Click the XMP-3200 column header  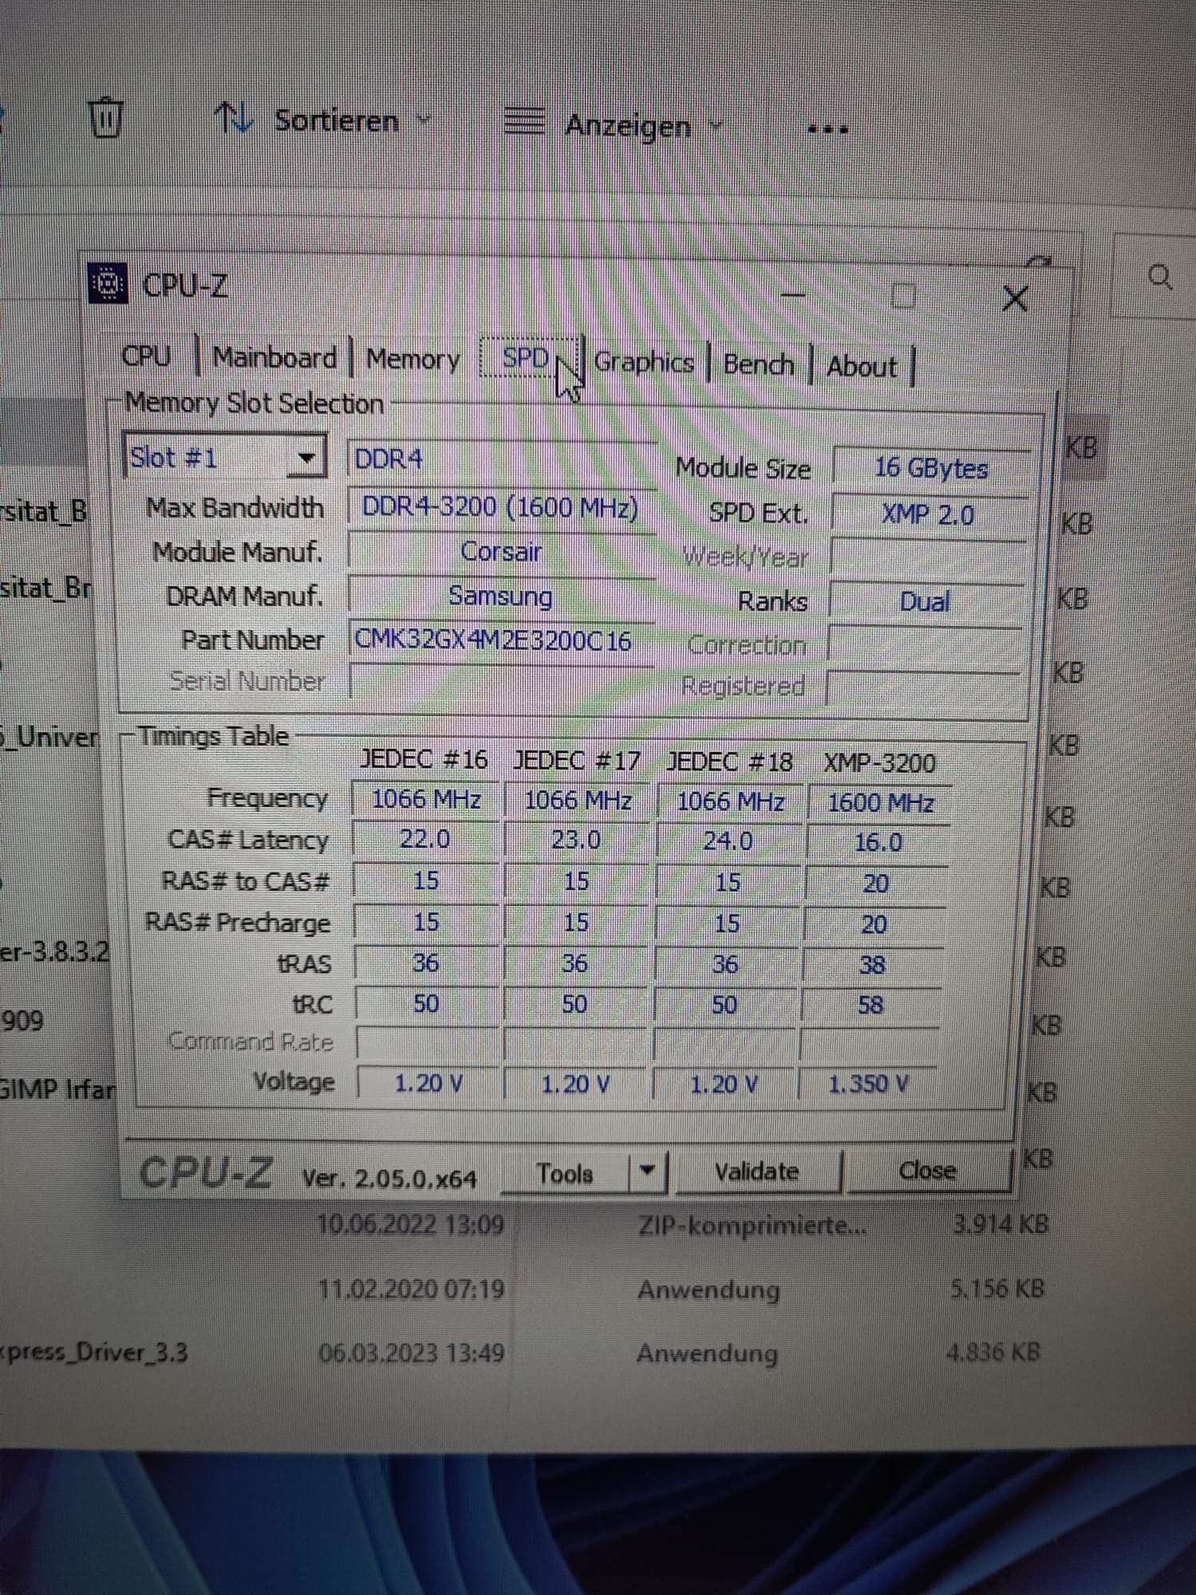click(x=879, y=763)
